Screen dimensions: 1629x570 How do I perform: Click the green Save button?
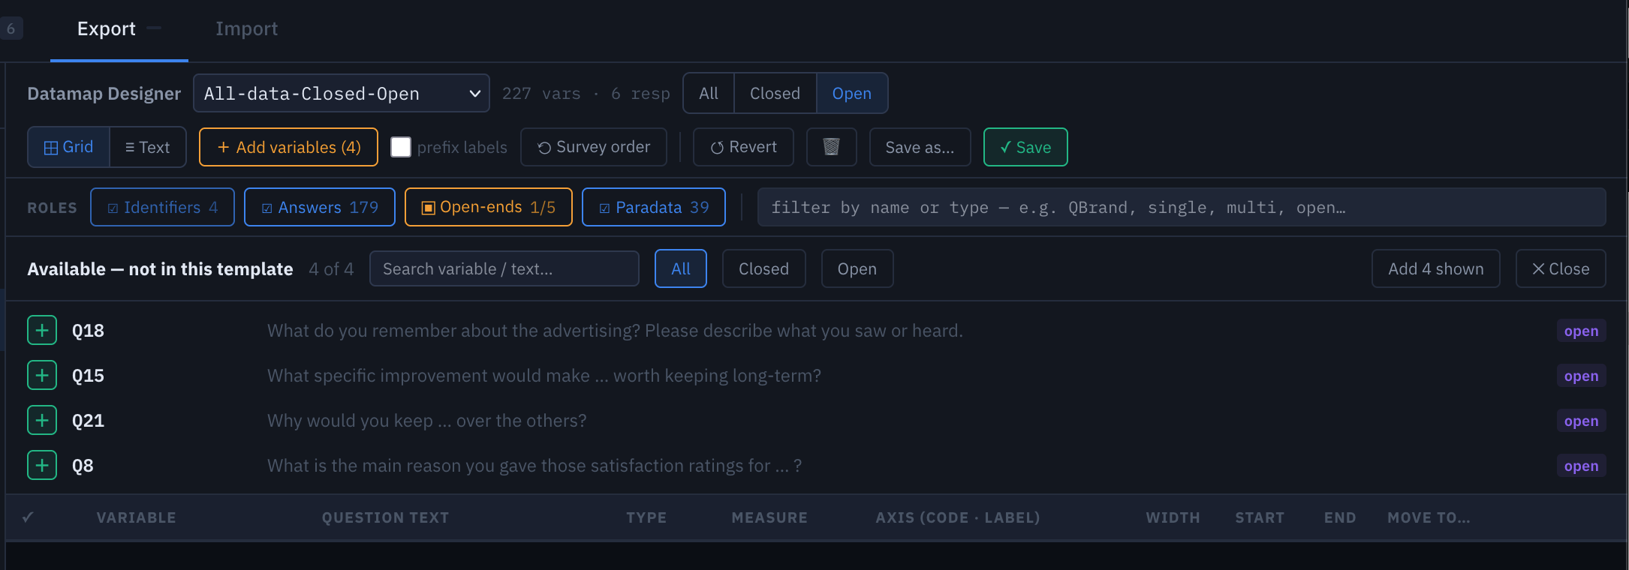coord(1025,147)
